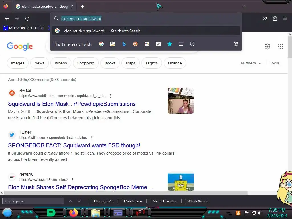The width and height of the screenshot is (292, 219).
Task: Reload the current page
Action: pos(27,19)
